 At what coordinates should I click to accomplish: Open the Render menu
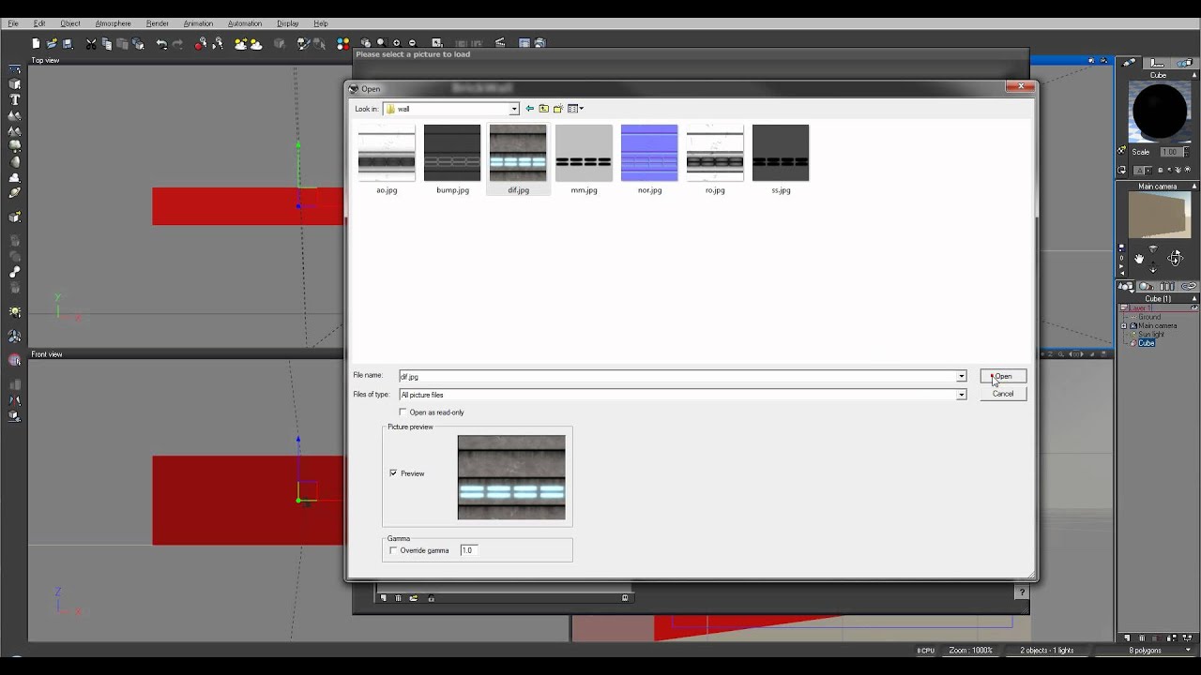coord(158,23)
